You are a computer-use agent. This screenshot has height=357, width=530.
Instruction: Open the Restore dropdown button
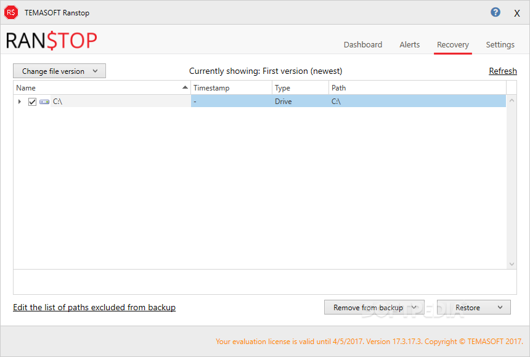pos(473,307)
